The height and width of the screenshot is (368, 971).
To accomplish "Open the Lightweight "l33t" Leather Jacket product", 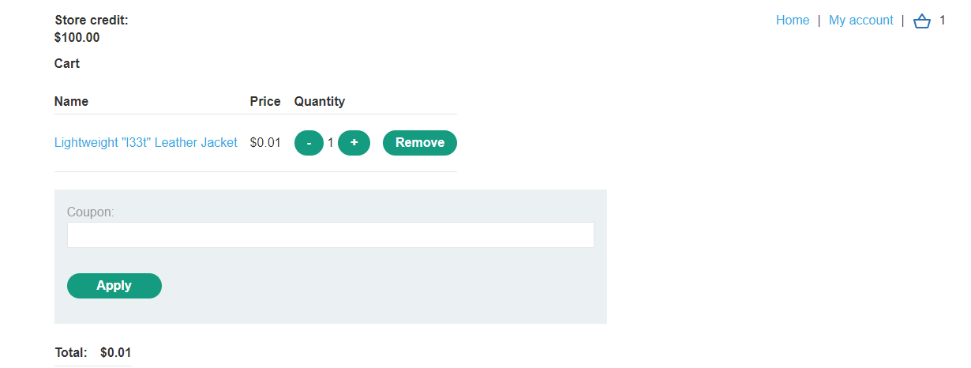I will click(146, 143).
